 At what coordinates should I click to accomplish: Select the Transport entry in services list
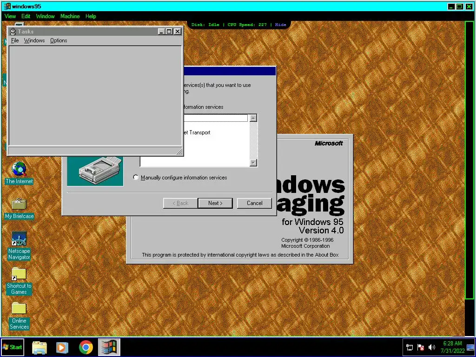point(197,132)
